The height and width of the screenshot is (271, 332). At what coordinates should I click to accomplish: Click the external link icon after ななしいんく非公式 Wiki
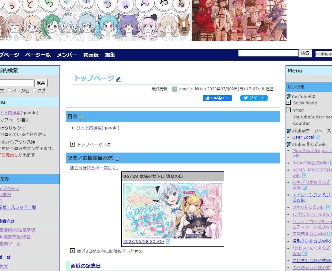pyautogui.click(x=305, y=253)
